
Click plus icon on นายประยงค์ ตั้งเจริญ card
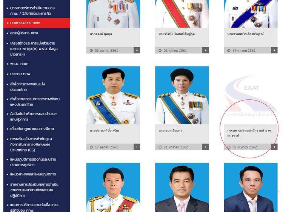click(x=137, y=147)
